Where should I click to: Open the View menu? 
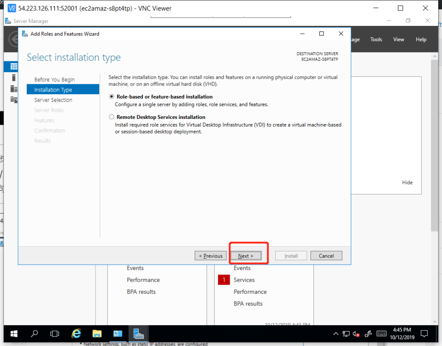point(398,39)
